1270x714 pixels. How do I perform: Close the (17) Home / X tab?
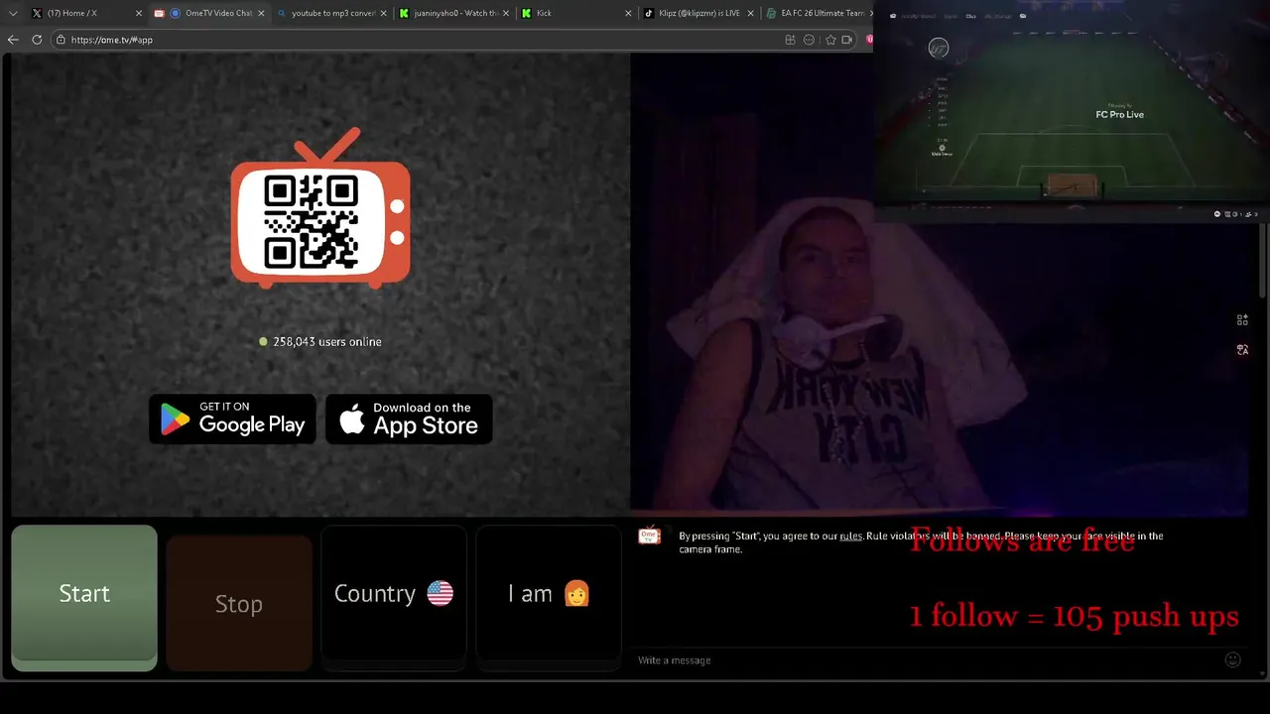point(139,13)
